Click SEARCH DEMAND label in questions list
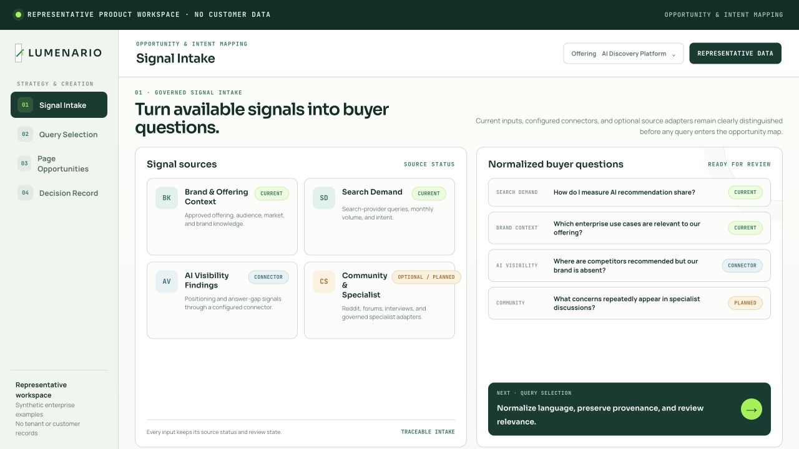 [517, 192]
